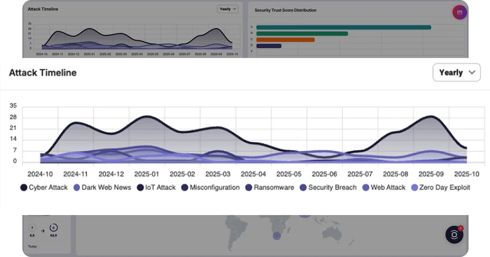Viewport: 490px width, 257px height.
Task: Toggle the Security Breach legend series
Action: pyautogui.click(x=328, y=187)
